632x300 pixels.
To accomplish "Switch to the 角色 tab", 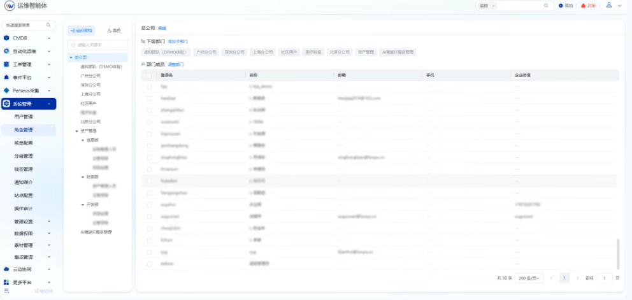I will click(x=114, y=31).
